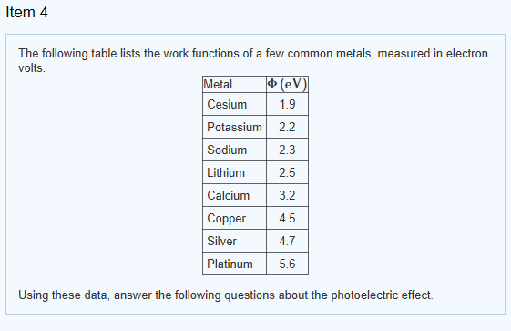Click the 2.3 work function value
Viewport: 511px width, 331px height.
[287, 150]
